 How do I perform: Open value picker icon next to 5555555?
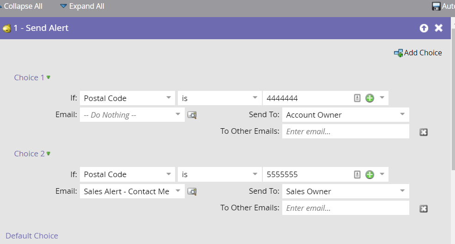point(357,175)
